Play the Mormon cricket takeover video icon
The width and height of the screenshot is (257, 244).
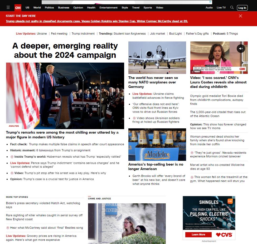pyautogui.click(x=192, y=153)
